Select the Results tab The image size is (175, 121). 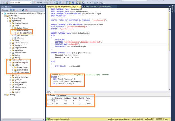click(x=52, y=96)
